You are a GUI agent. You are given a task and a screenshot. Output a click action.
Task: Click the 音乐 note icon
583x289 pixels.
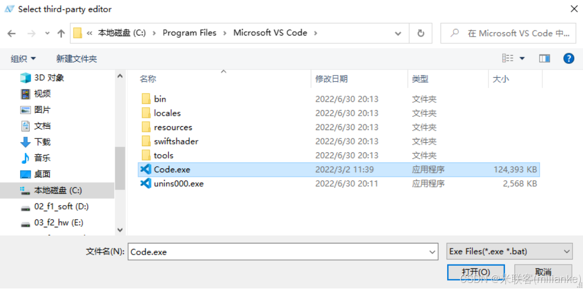pos(25,158)
